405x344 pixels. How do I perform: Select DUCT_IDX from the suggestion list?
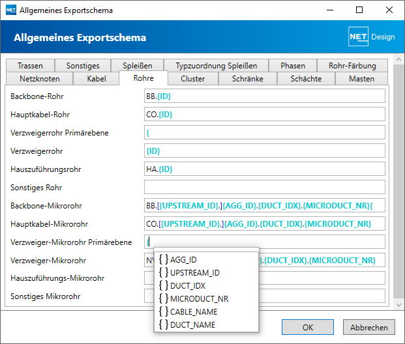tap(206, 285)
